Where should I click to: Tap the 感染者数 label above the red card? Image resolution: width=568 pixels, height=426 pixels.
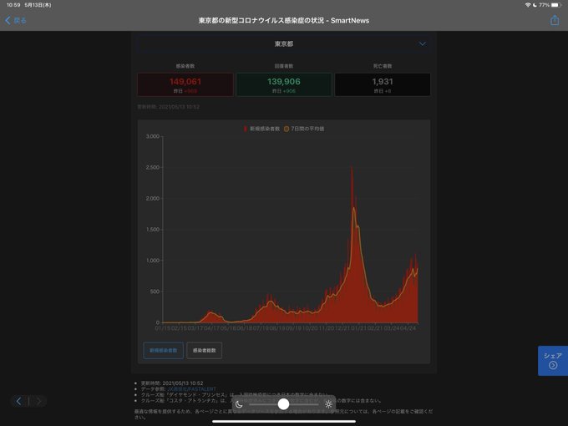point(185,66)
